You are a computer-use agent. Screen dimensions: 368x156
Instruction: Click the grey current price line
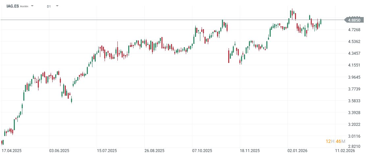tap(164, 20)
